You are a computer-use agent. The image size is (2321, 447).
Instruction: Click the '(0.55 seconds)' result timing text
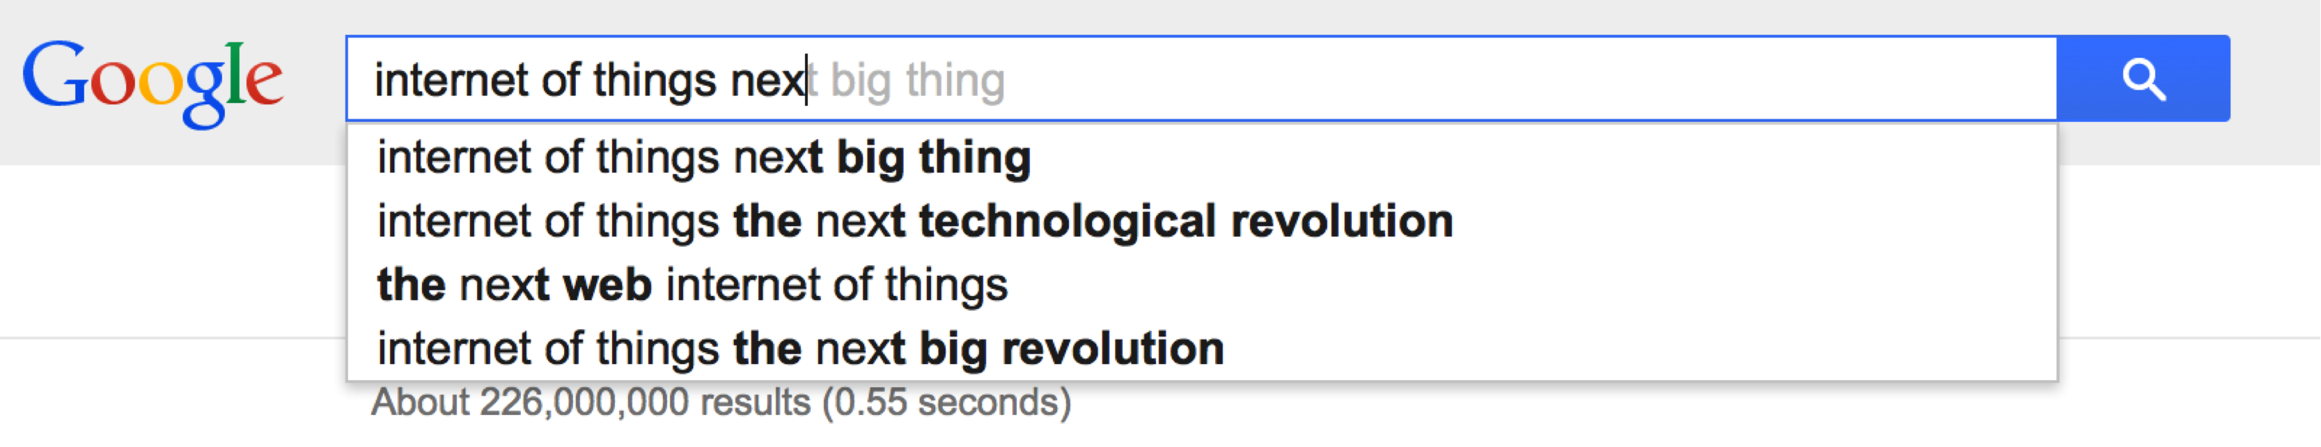tap(946, 403)
